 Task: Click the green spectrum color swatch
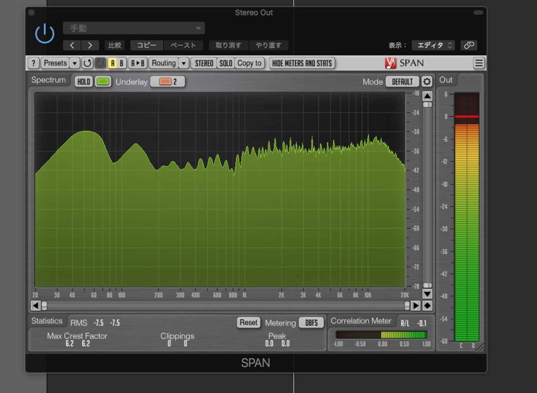pyautogui.click(x=103, y=81)
